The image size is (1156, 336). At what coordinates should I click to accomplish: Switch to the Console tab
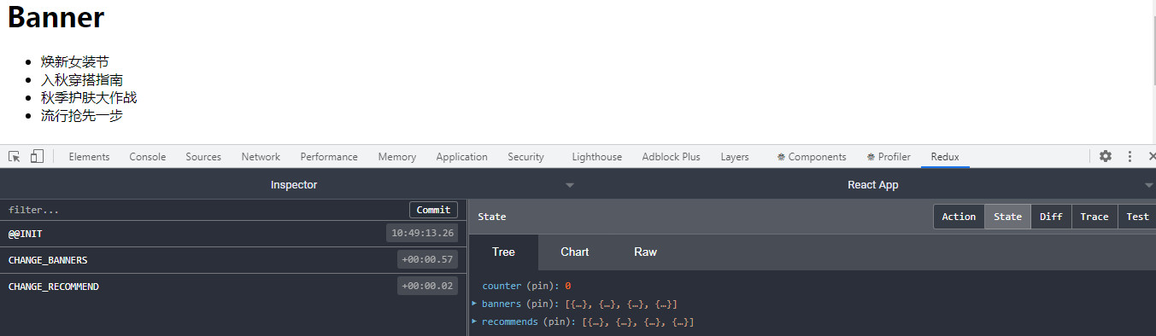[148, 157]
